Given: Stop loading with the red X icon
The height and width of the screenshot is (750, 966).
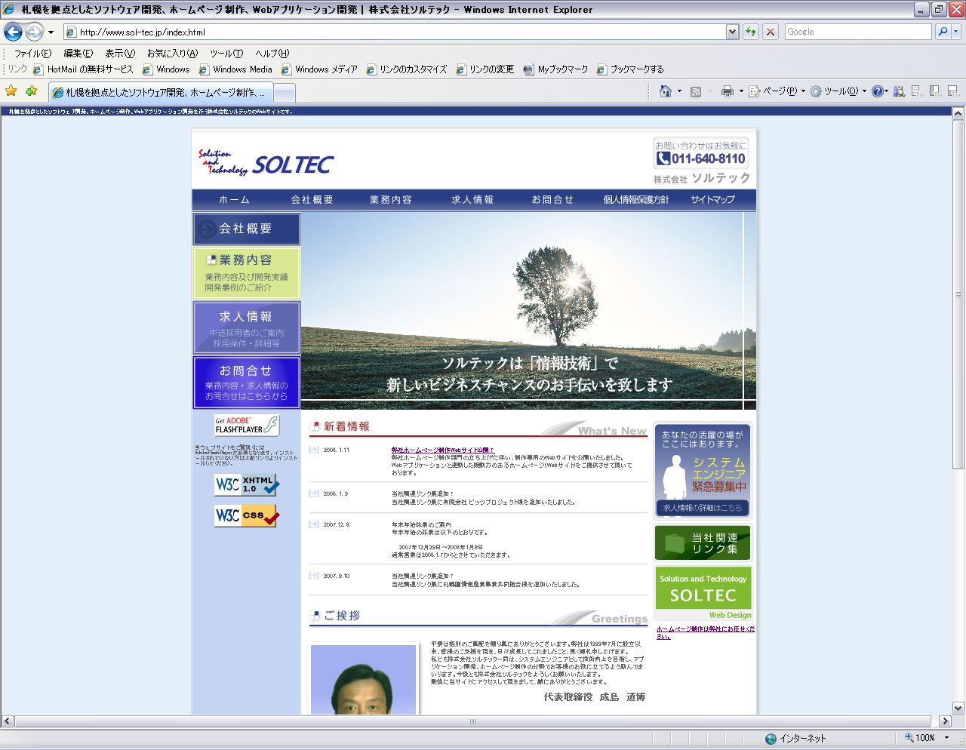Looking at the screenshot, I should pyautogui.click(x=771, y=32).
